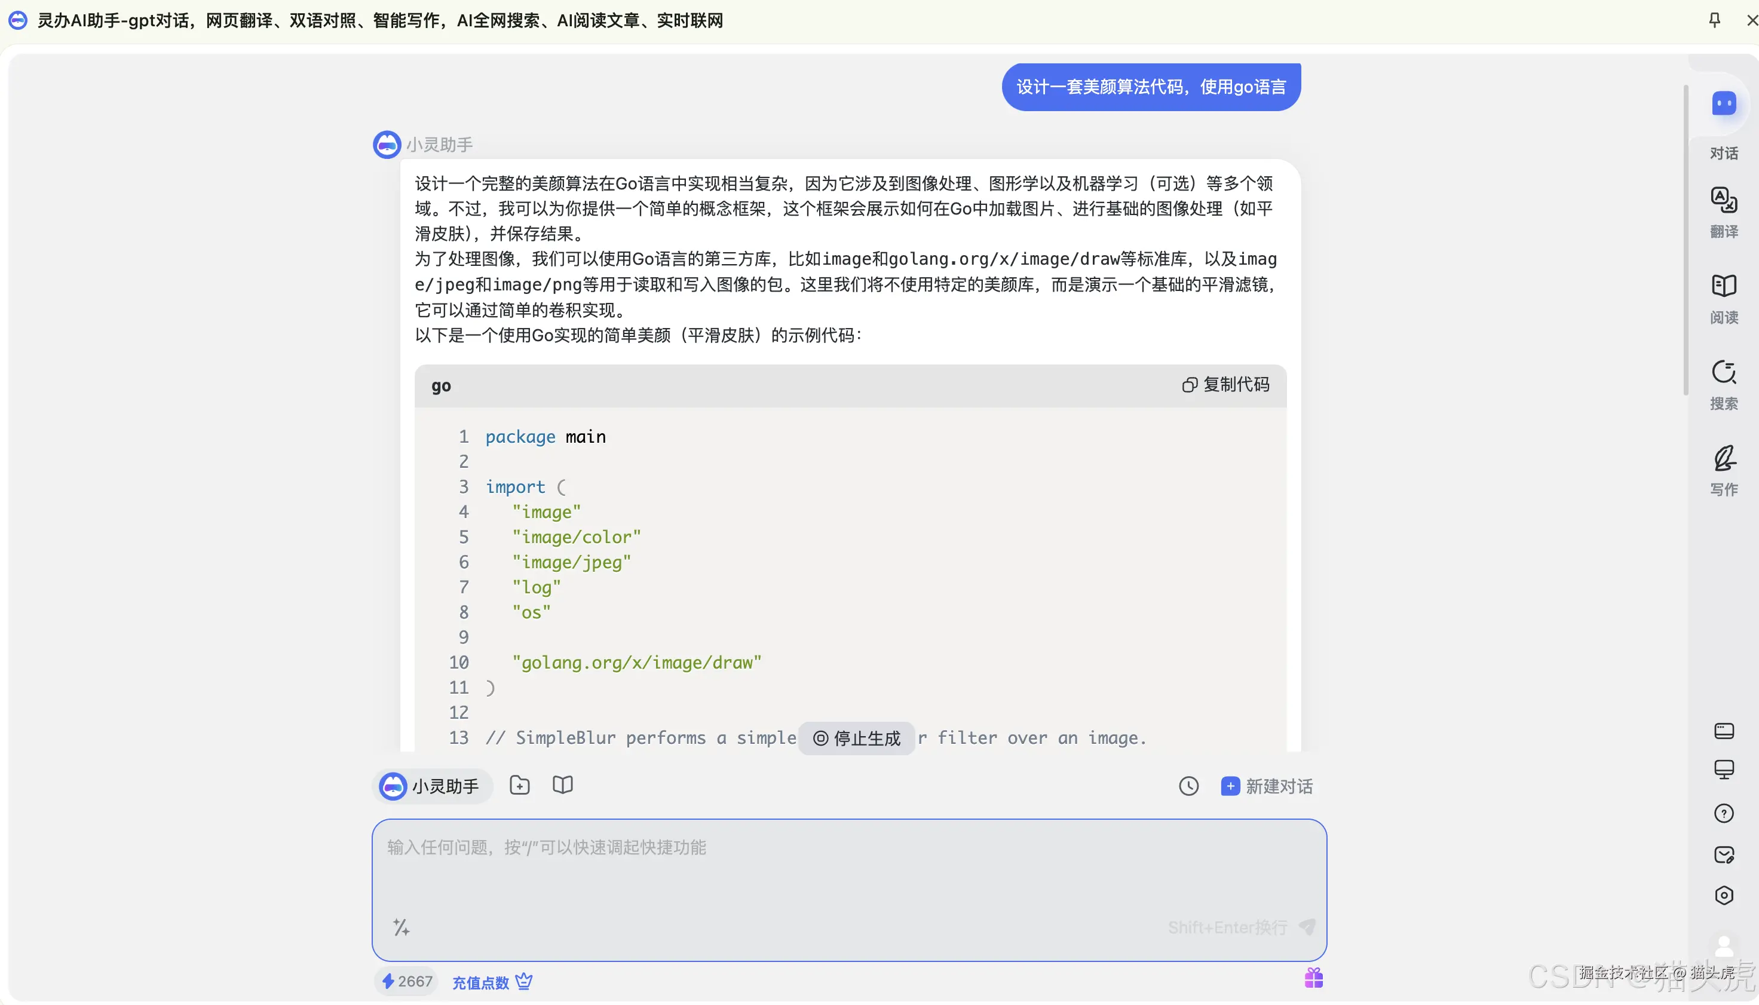Open the settings gear icon
The width and height of the screenshot is (1759, 1005).
coord(1723,895)
